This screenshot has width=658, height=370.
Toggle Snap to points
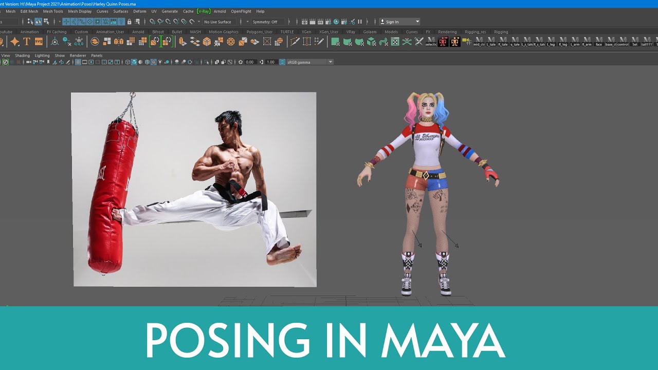click(168, 22)
